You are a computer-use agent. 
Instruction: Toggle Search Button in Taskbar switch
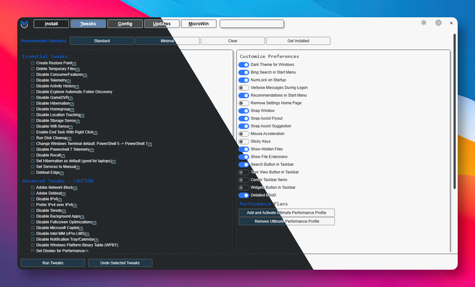coord(243,165)
